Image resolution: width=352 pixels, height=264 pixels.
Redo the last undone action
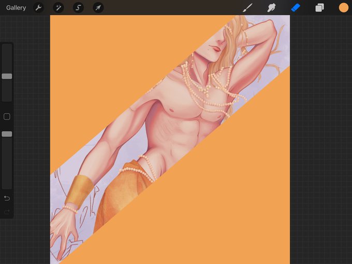pyautogui.click(x=7, y=212)
